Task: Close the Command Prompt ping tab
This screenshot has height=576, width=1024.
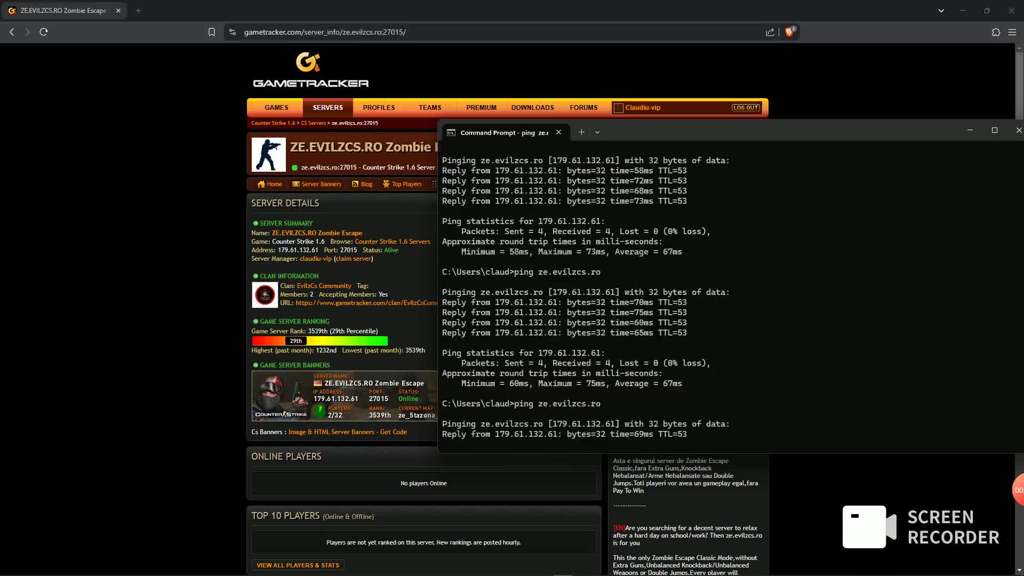Action: (558, 132)
